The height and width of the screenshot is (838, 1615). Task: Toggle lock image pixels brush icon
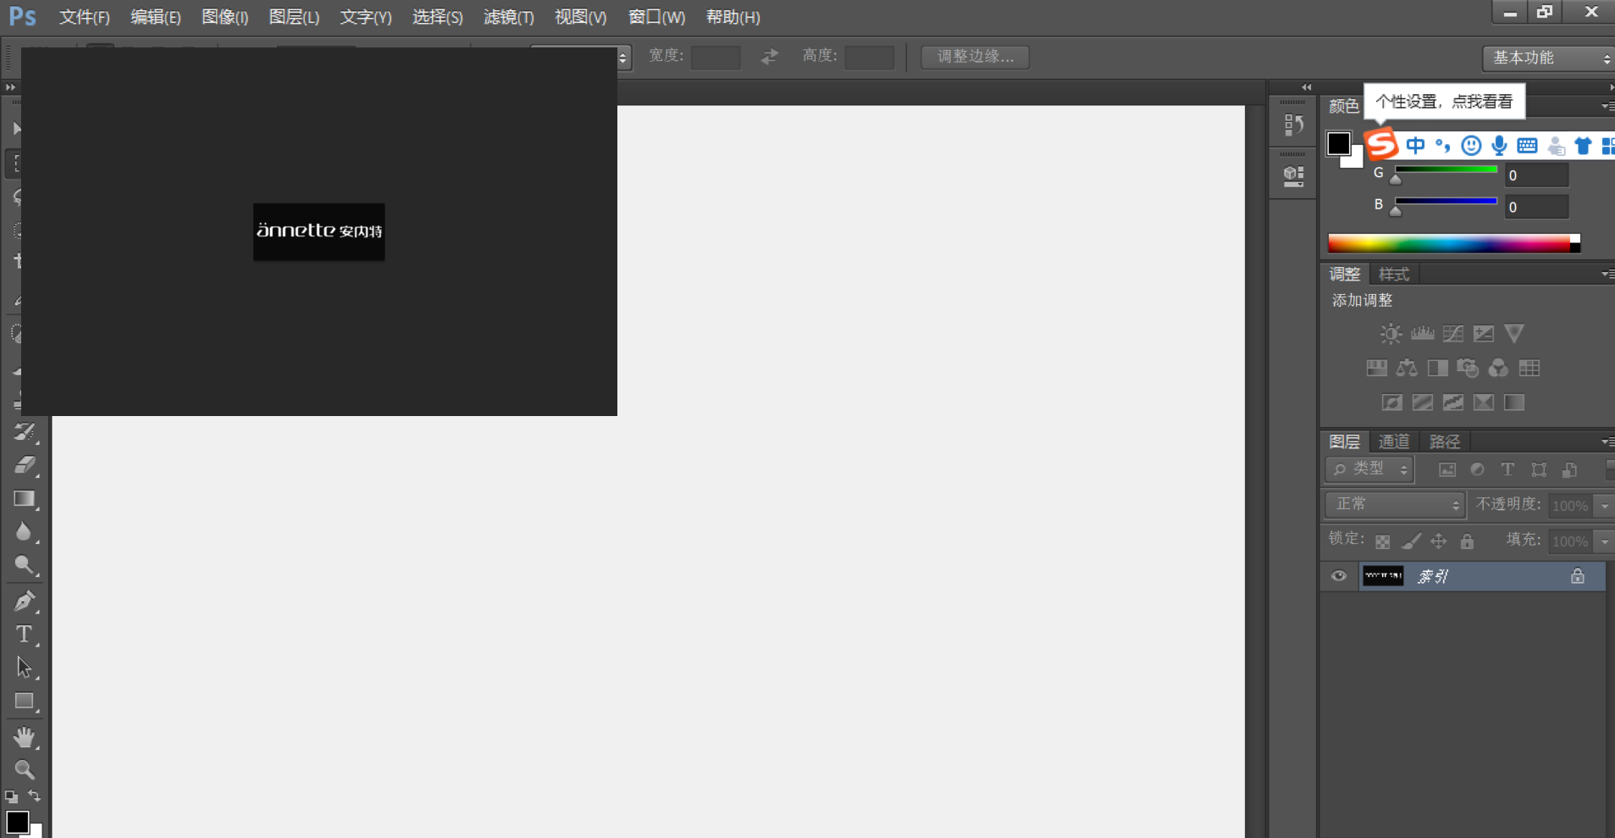1411,541
